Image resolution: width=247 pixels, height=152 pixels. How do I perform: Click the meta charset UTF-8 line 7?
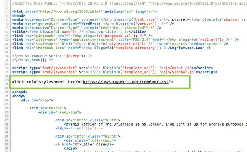(x=86, y=28)
